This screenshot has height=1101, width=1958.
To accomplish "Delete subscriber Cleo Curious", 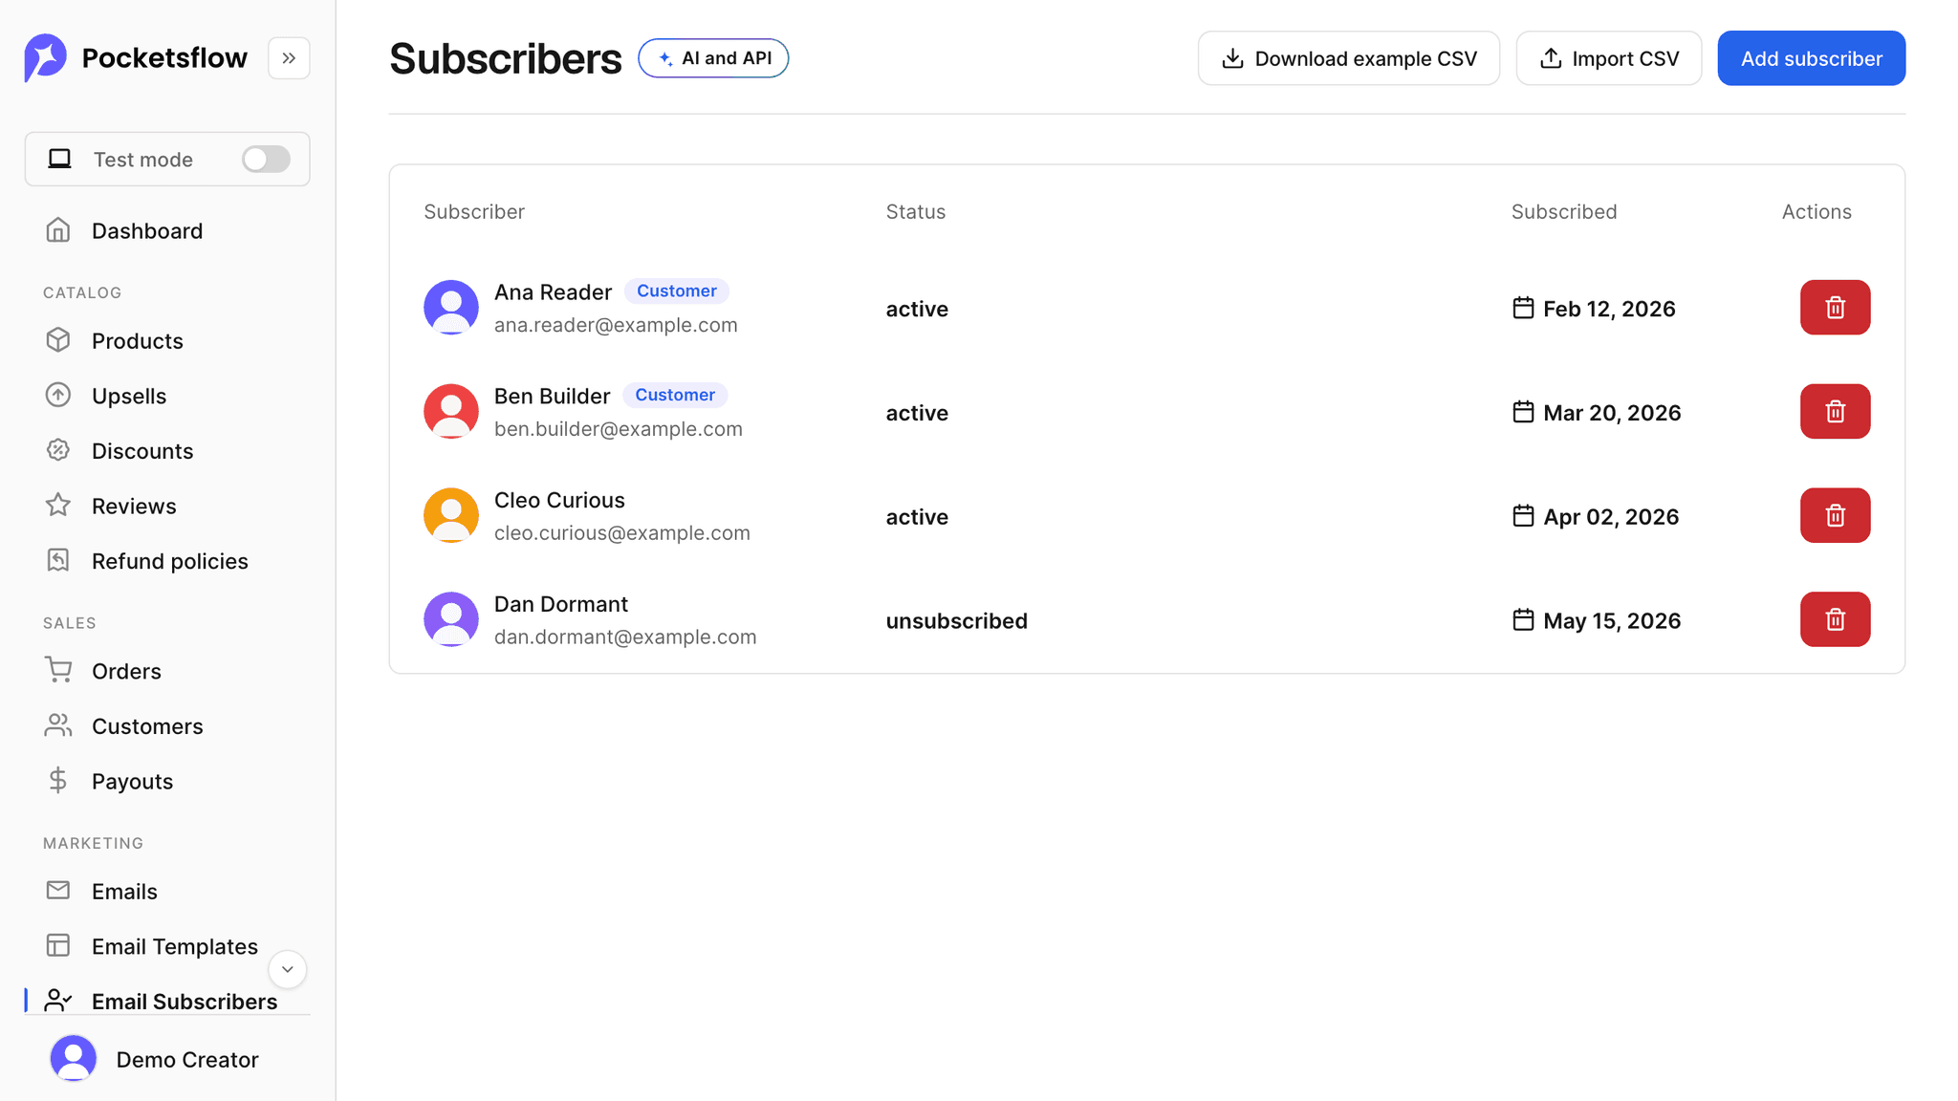I will tap(1835, 516).
